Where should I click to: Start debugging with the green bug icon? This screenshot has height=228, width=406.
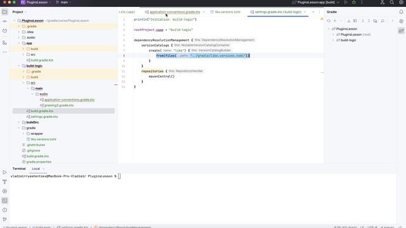[x=354, y=3]
